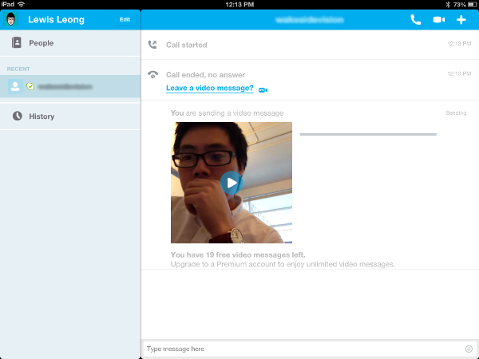The width and height of the screenshot is (479, 359).
Task: Tap the battery indicator in status bar
Action: point(467,4)
